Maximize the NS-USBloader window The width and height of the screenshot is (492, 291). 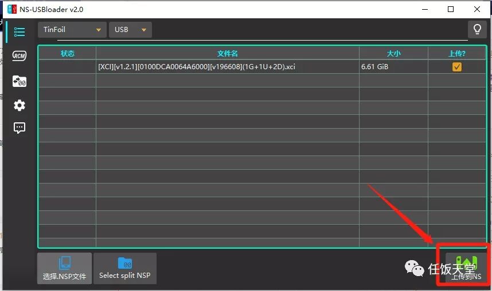pos(451,9)
